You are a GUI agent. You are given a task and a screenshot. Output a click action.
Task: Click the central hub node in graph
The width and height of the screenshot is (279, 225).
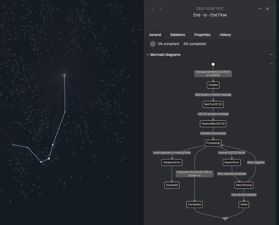(x=64, y=75)
